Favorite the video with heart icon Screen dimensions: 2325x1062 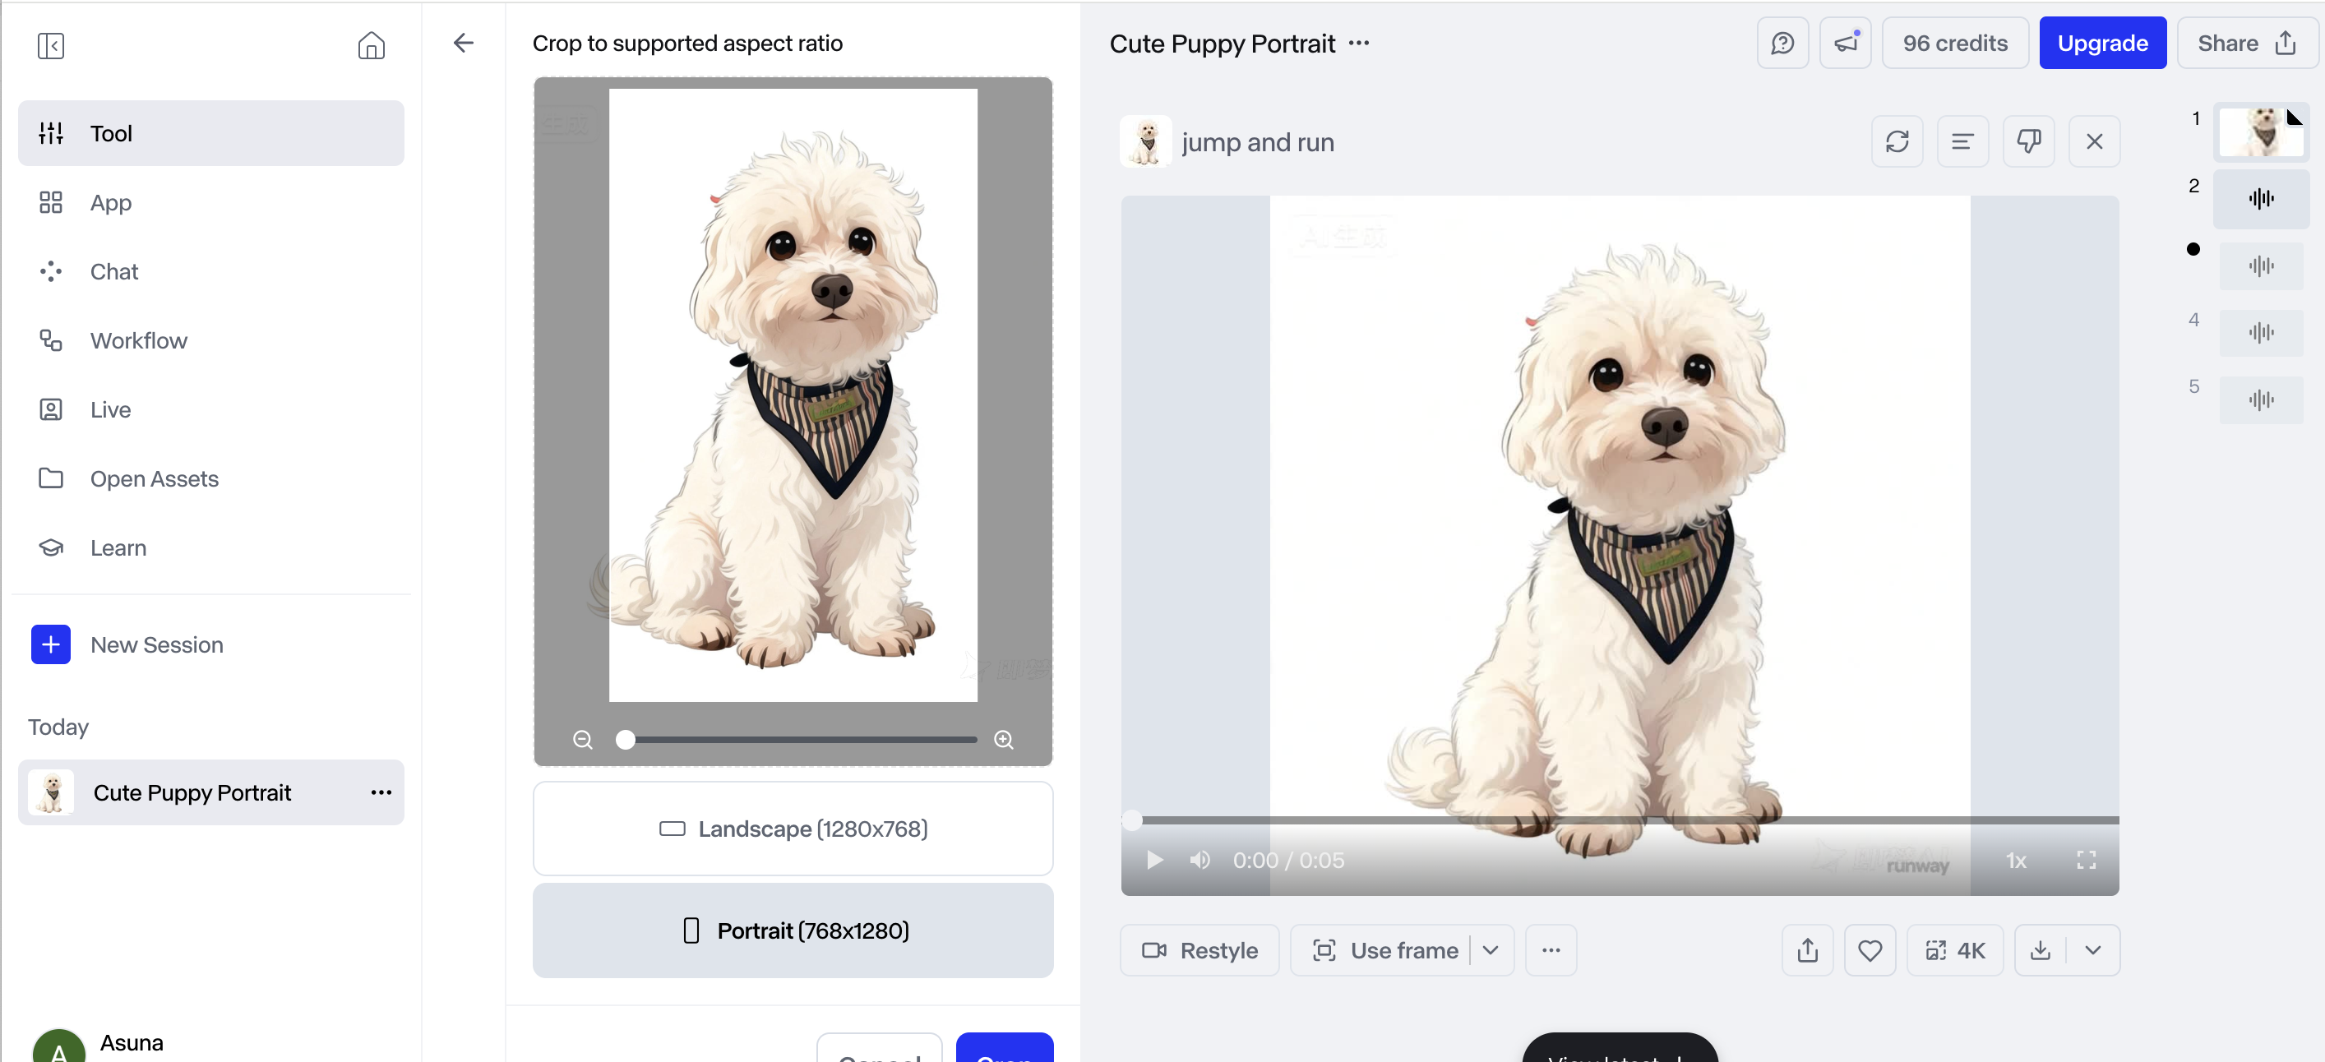pos(1870,950)
